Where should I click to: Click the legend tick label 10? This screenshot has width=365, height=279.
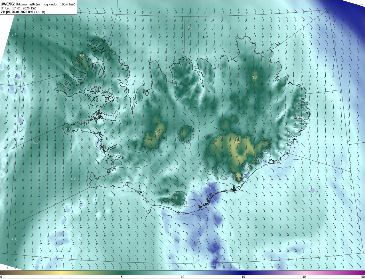[182, 277]
